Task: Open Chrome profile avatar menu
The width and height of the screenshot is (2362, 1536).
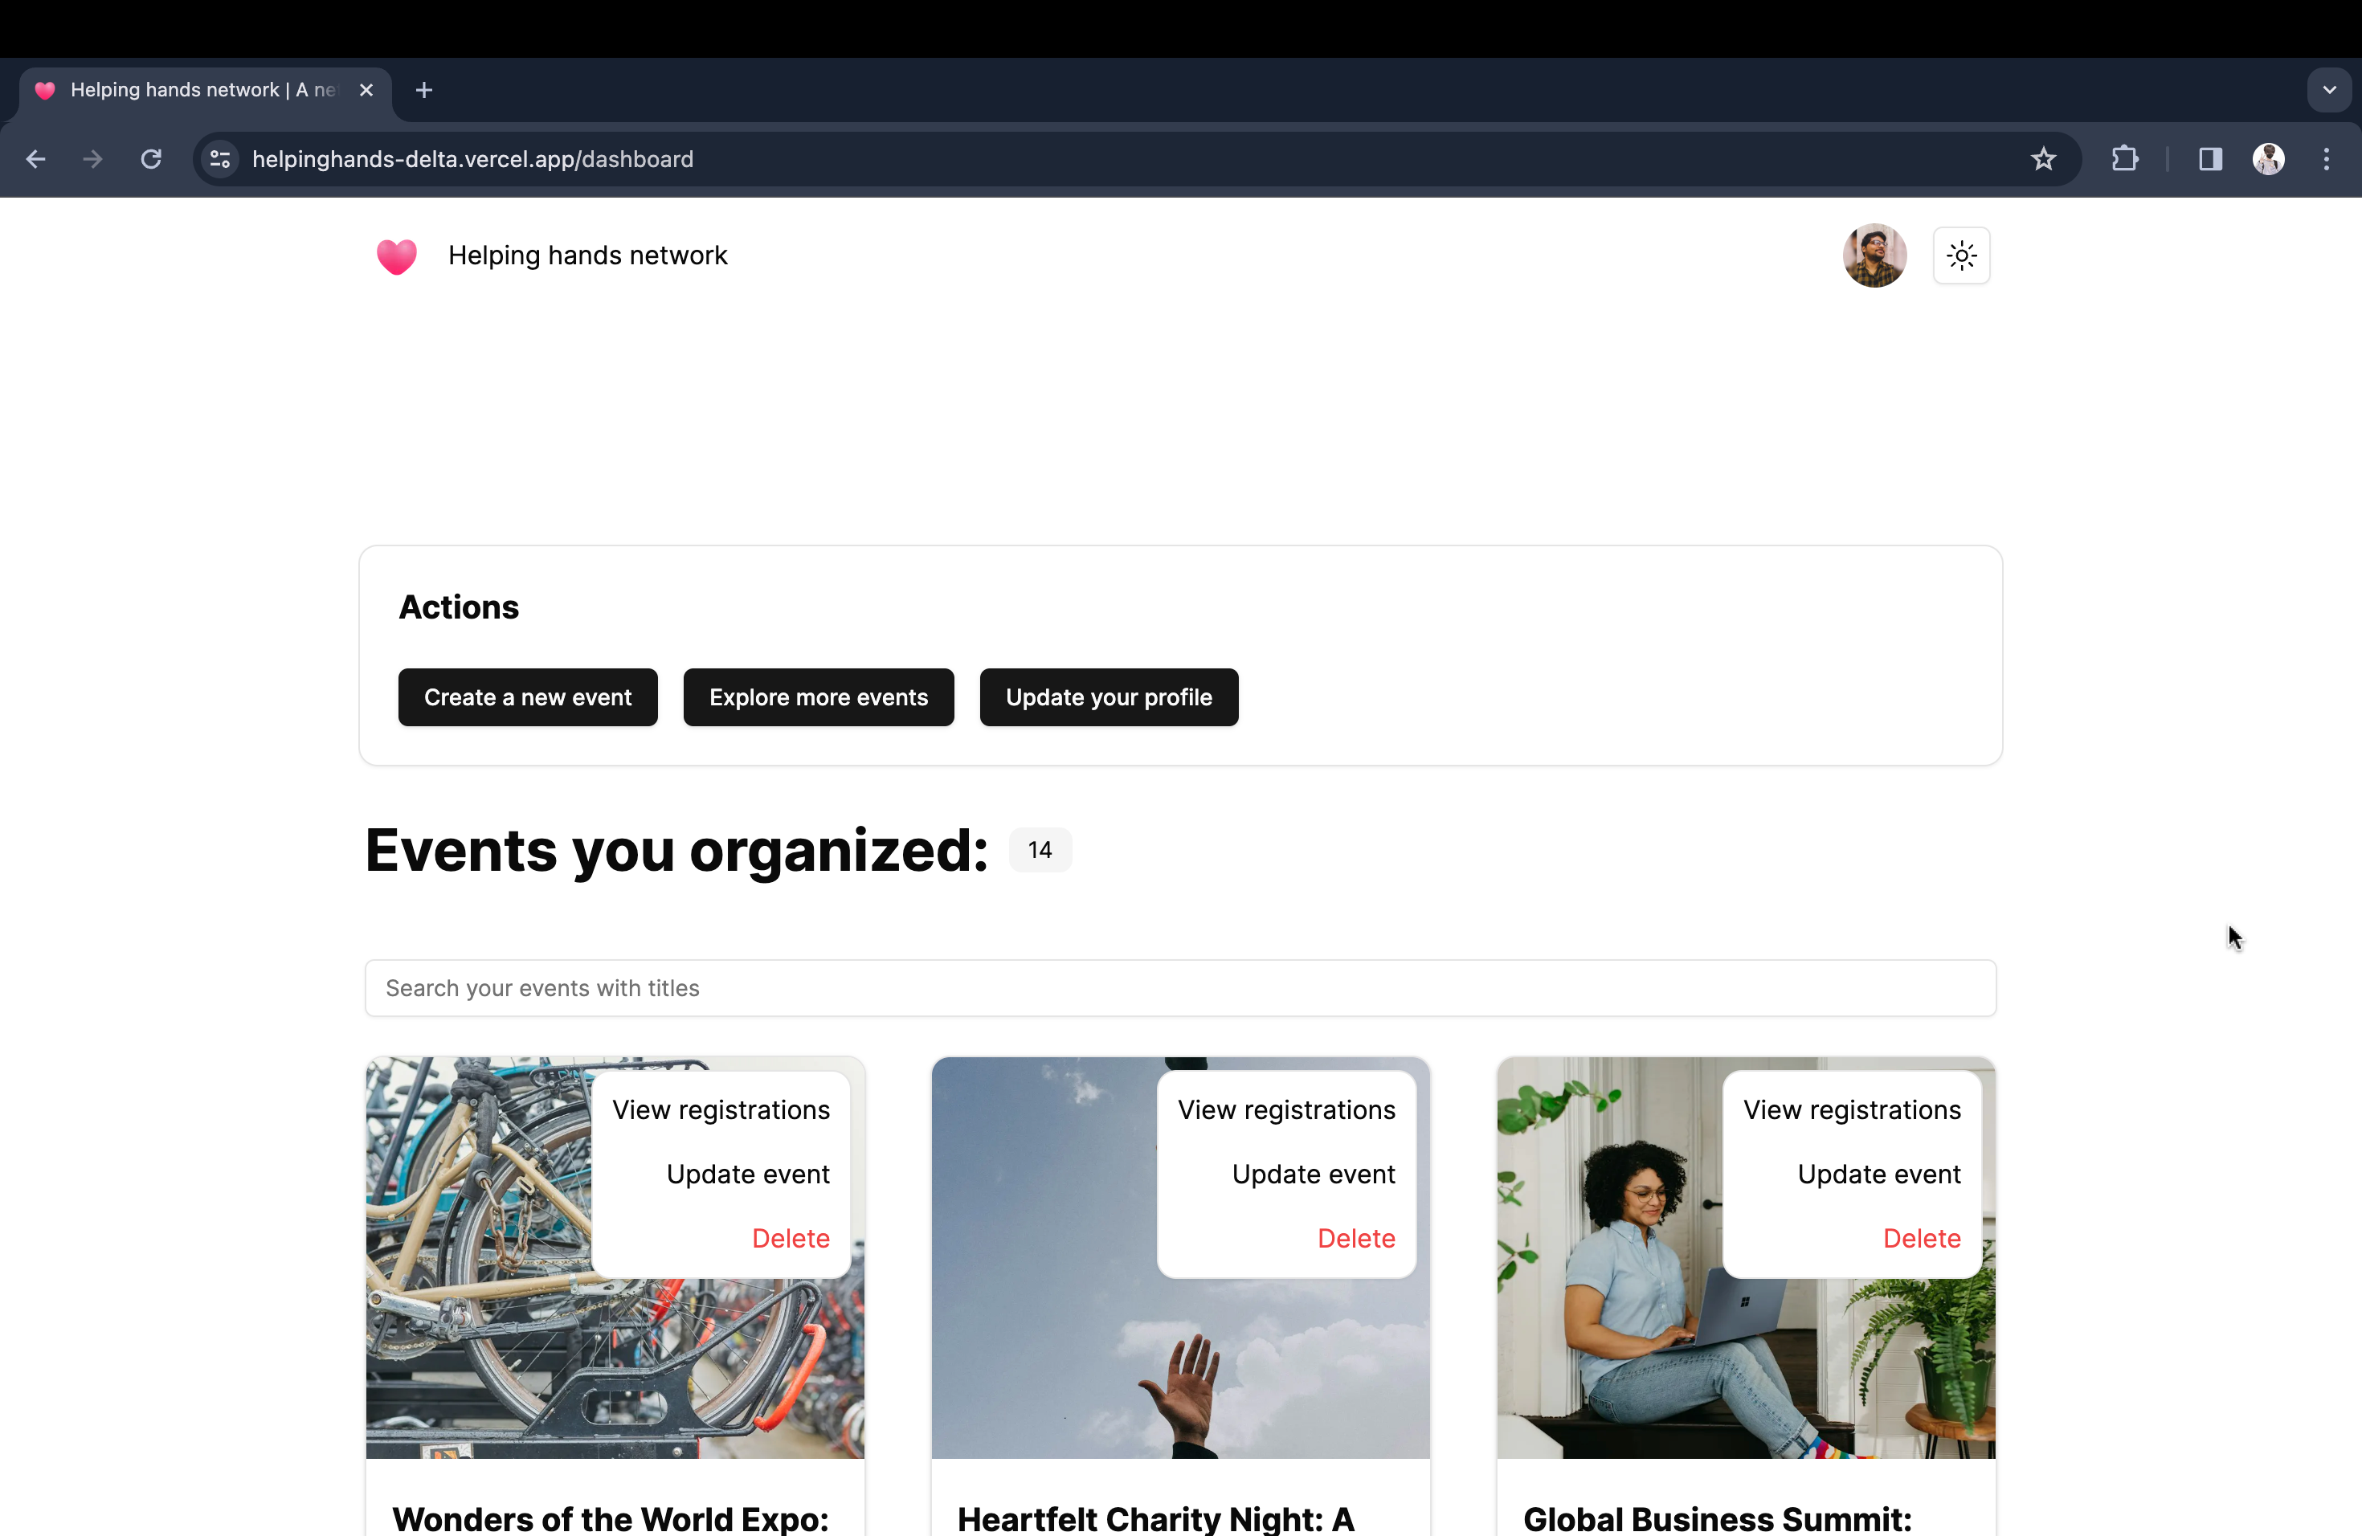Action: [2268, 160]
